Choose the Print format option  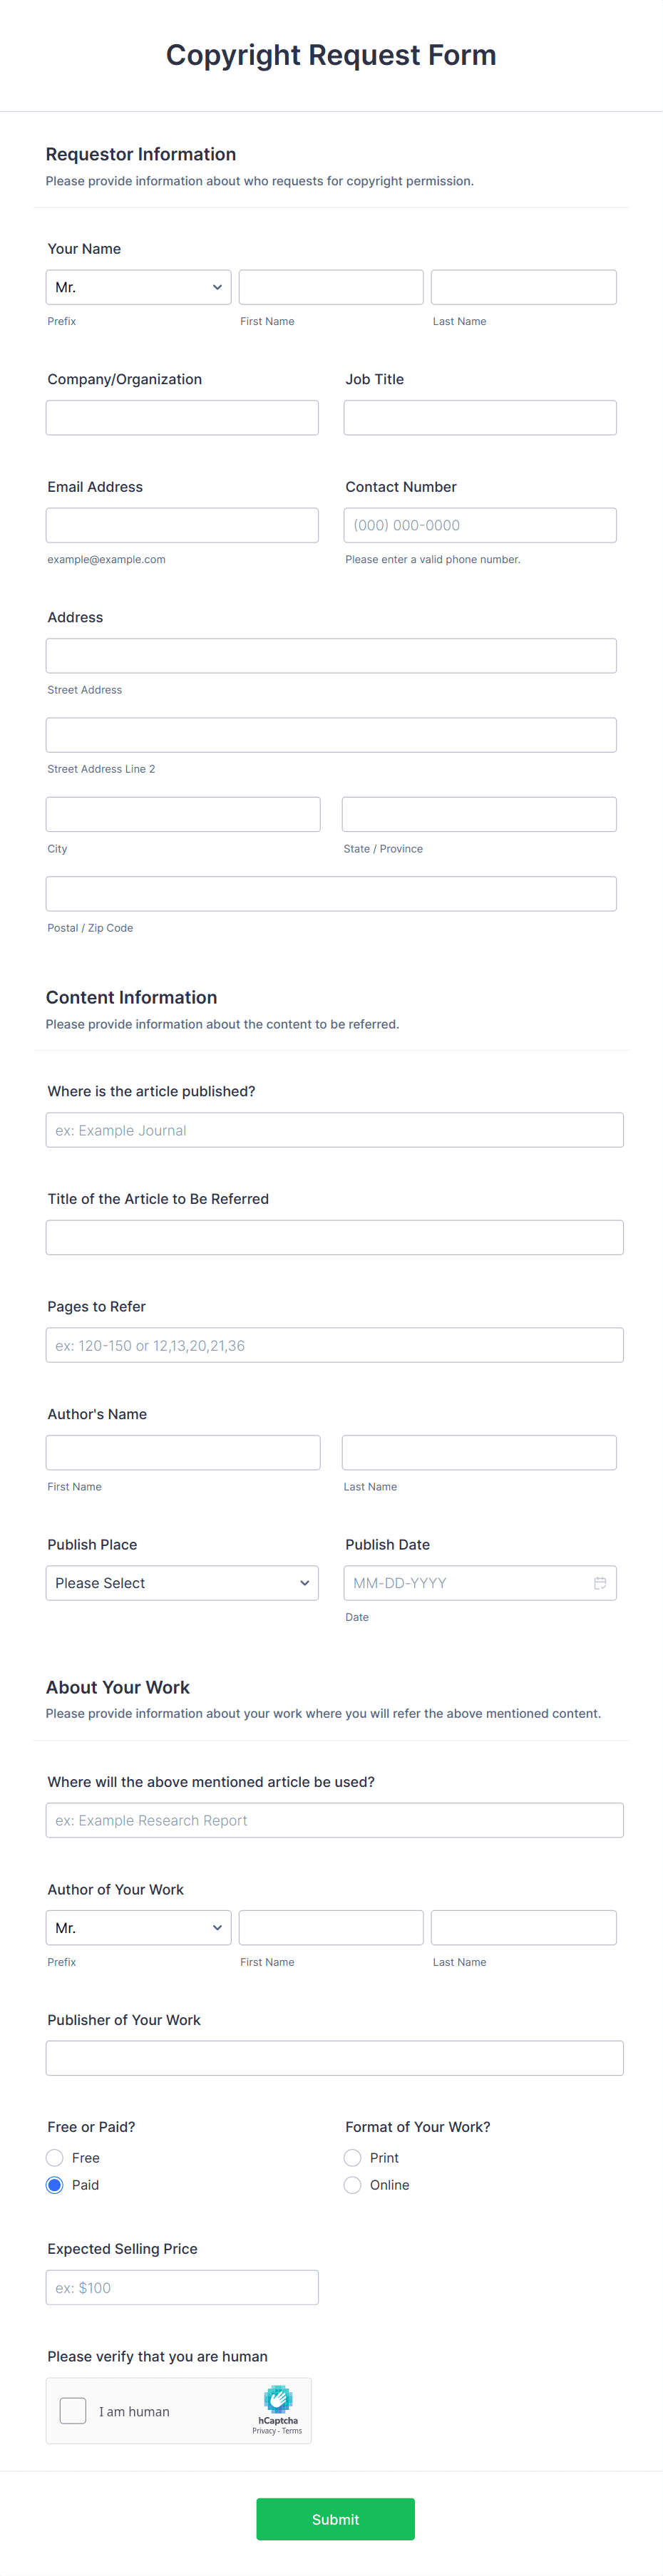click(352, 2158)
